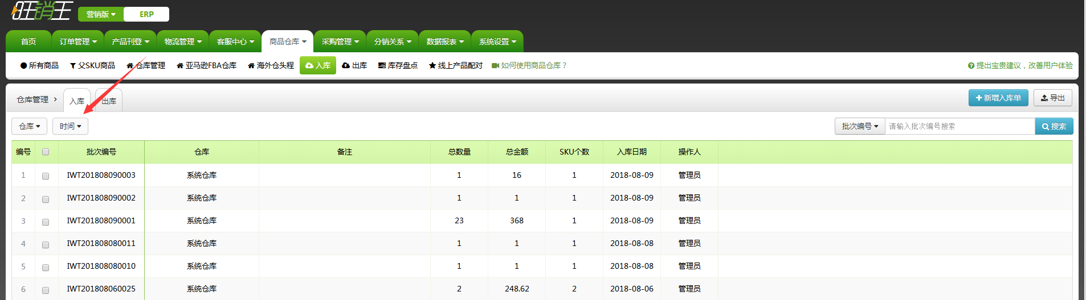Expand 产品刊登 menu
Screen dimensions: 1086x300
click(130, 41)
